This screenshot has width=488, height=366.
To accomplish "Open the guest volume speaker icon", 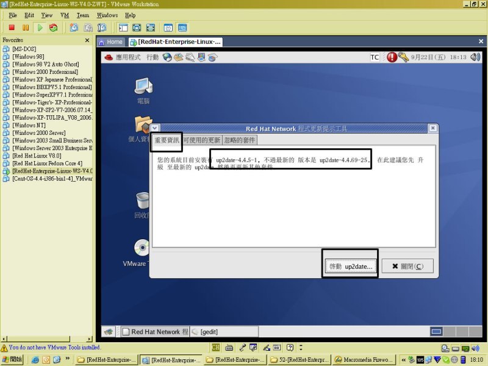I will (475, 57).
